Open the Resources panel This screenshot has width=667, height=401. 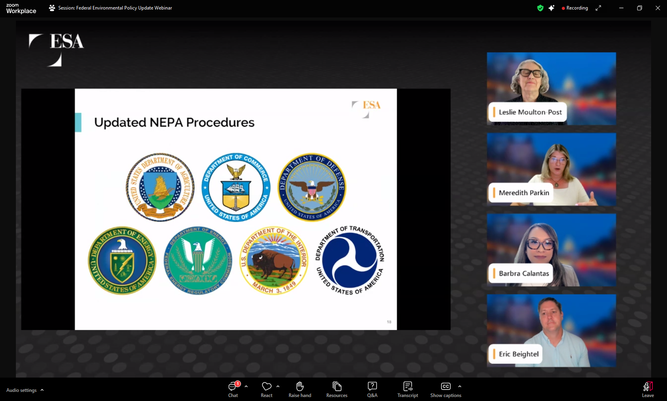click(337, 389)
